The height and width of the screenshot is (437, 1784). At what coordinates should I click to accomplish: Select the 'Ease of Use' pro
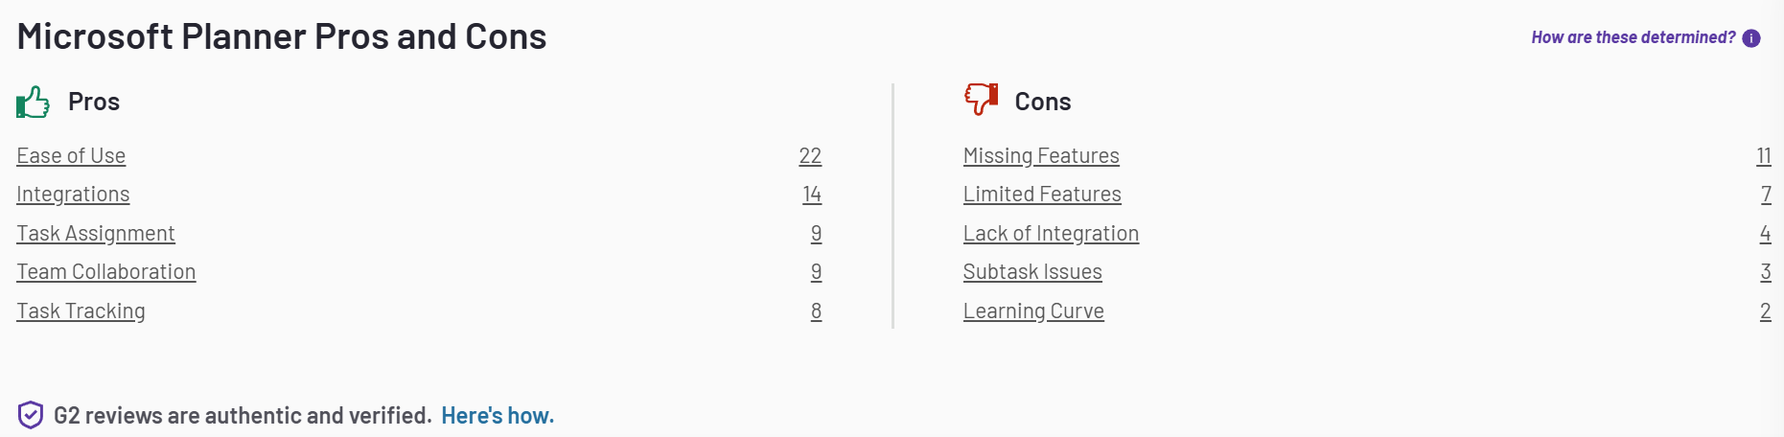click(x=71, y=155)
